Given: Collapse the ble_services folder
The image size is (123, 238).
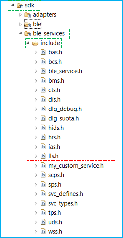Looking at the screenshot, I should [x=20, y=33].
